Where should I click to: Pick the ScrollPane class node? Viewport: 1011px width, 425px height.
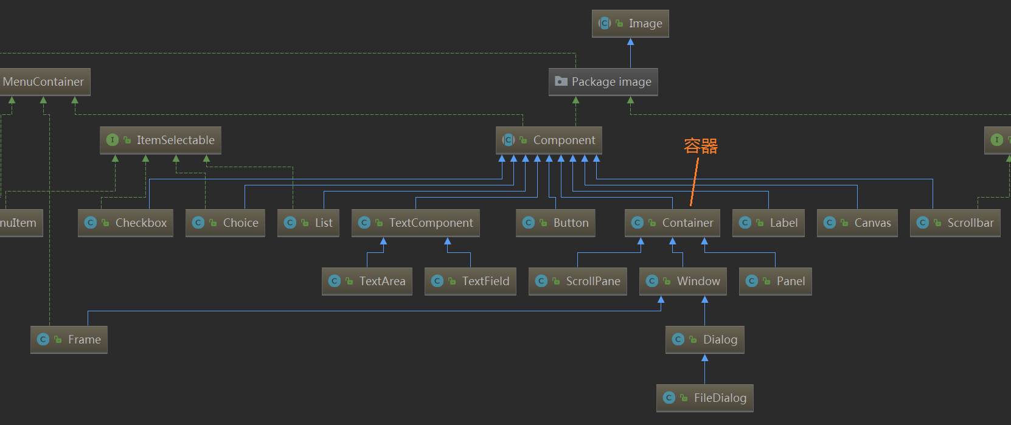[577, 281]
